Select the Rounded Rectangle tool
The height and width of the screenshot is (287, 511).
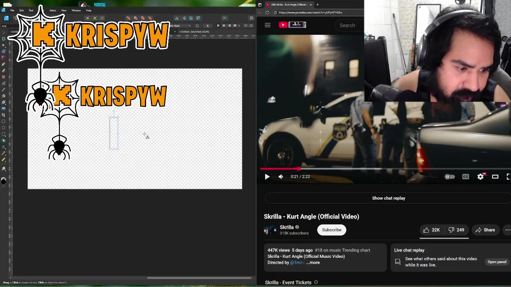[x=4, y=134]
